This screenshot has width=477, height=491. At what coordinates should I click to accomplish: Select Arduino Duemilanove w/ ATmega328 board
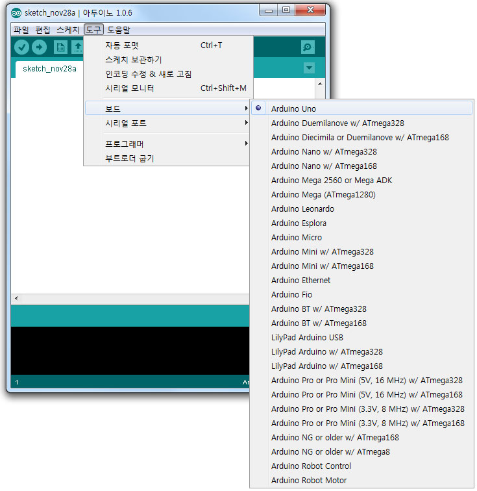tap(361, 123)
